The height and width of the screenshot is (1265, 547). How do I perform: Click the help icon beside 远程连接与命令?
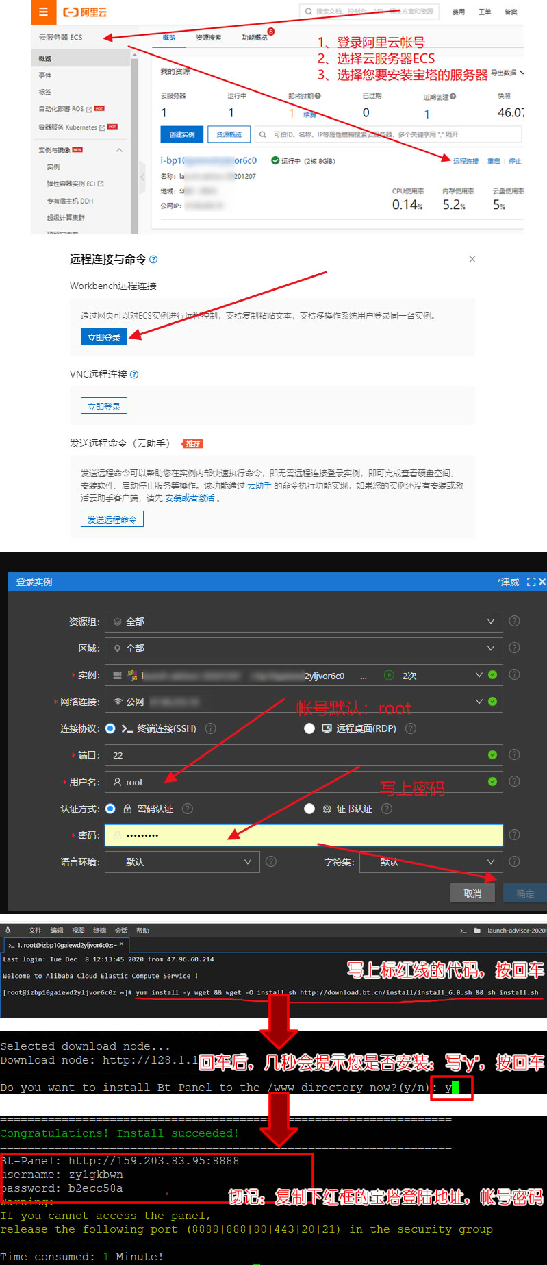point(153,259)
